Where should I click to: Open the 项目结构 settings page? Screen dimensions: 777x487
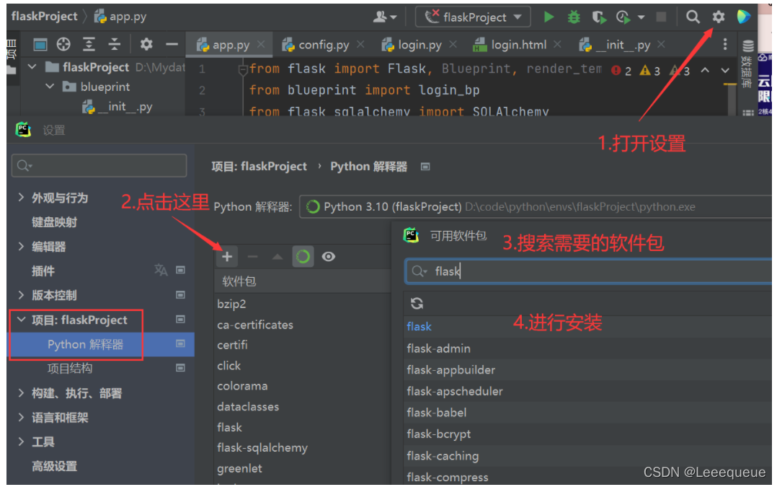click(x=69, y=369)
